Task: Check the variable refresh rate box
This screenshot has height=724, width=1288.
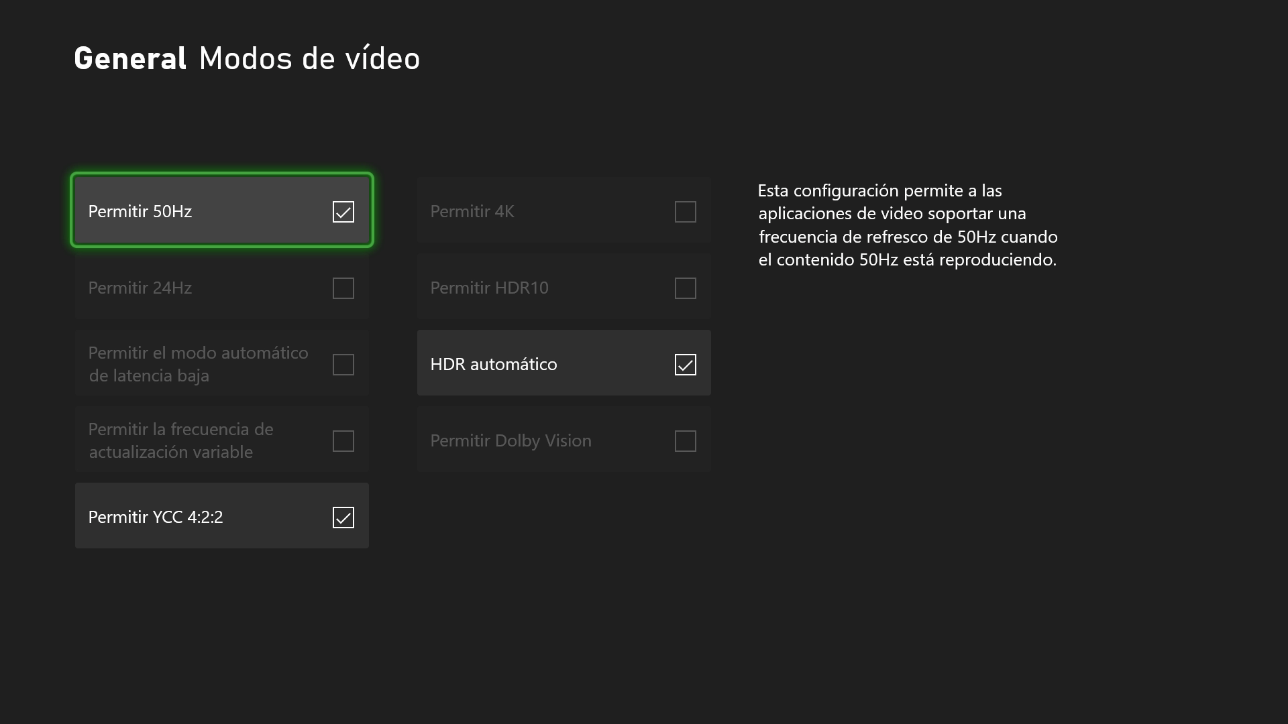Action: [343, 441]
